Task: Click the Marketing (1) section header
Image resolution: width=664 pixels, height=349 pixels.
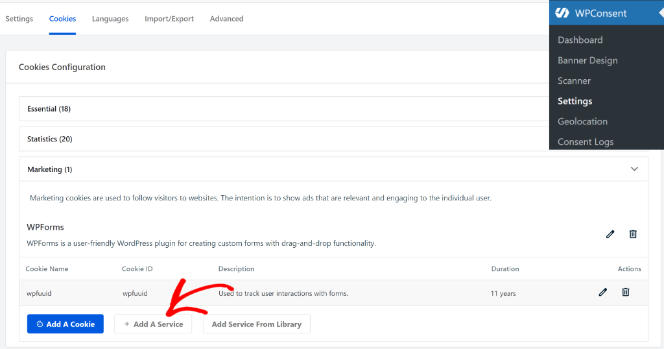Action: pos(333,169)
